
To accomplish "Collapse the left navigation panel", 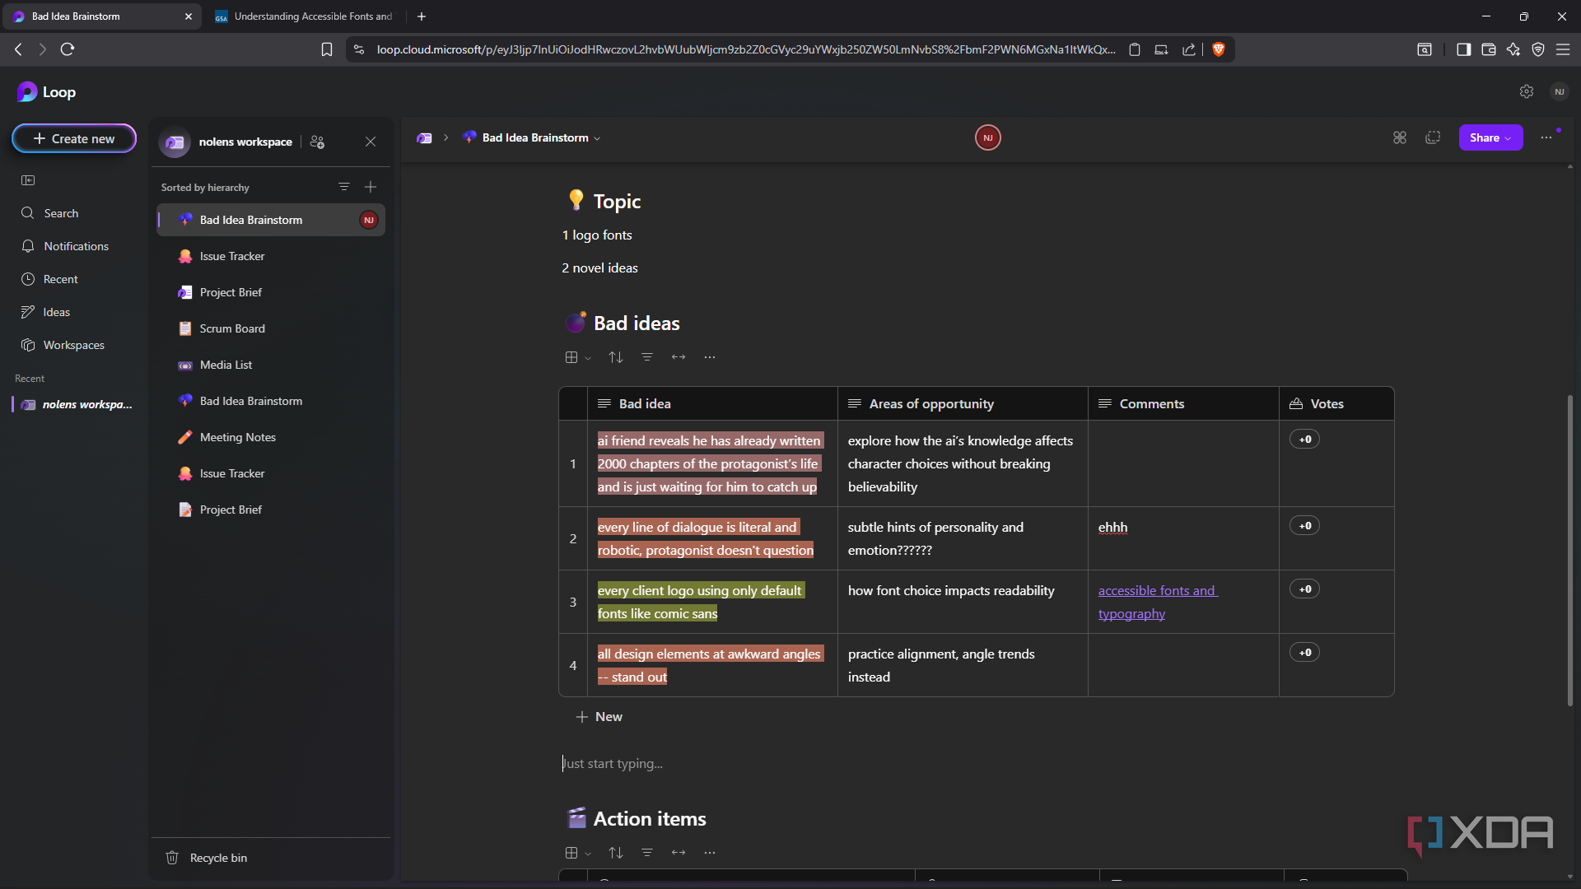I will tap(28, 180).
